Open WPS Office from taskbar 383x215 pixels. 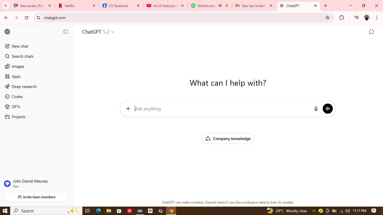click(130, 211)
